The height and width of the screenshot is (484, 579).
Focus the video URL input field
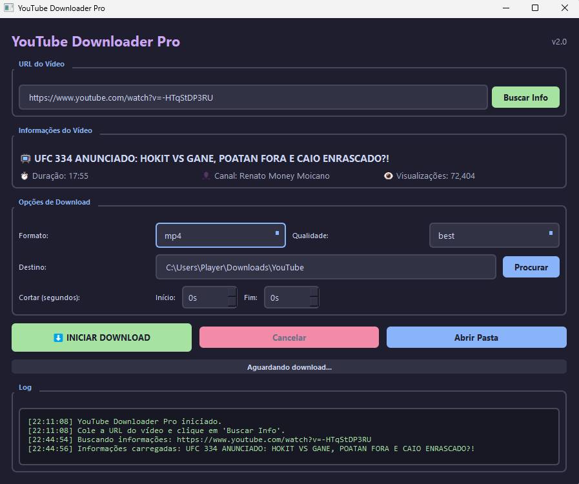[x=253, y=97]
